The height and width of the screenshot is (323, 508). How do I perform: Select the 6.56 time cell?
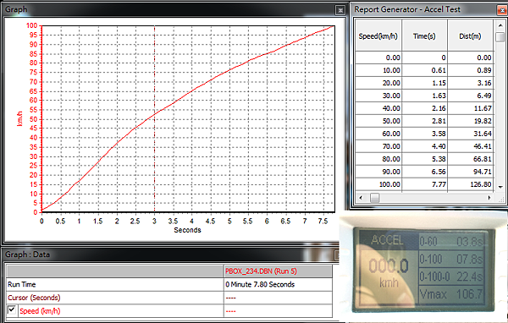pyautogui.click(x=424, y=172)
